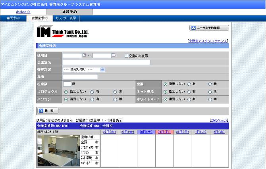
Task: Click the 検索 search button
Action: (x=48, y=111)
